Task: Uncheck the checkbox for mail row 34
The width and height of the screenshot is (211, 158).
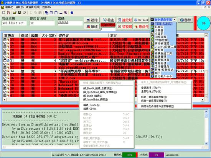Action: point(5,71)
